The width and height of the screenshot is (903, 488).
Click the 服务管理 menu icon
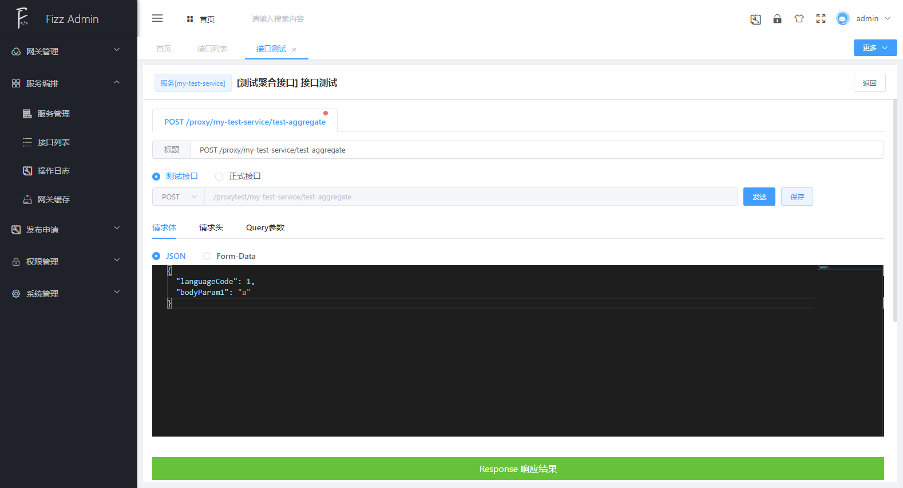[27, 114]
